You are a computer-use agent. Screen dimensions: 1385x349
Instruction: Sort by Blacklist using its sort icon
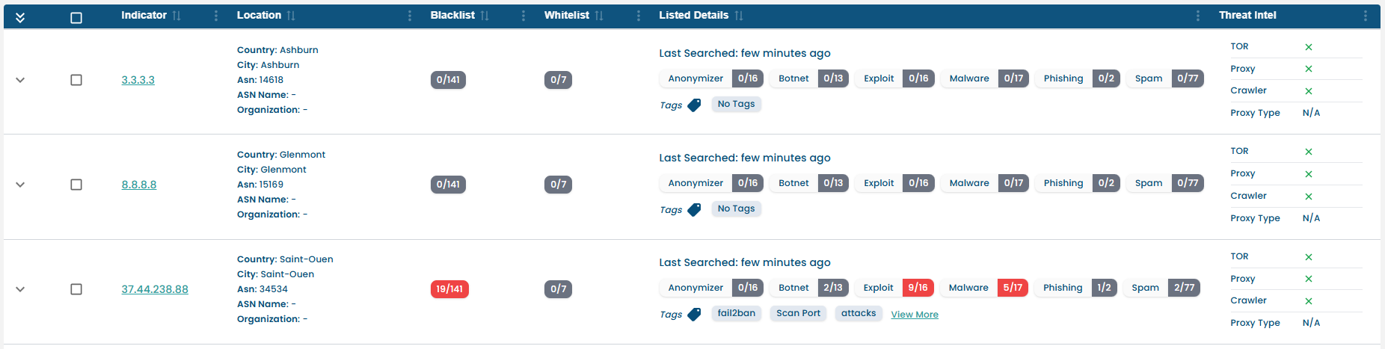pyautogui.click(x=485, y=16)
